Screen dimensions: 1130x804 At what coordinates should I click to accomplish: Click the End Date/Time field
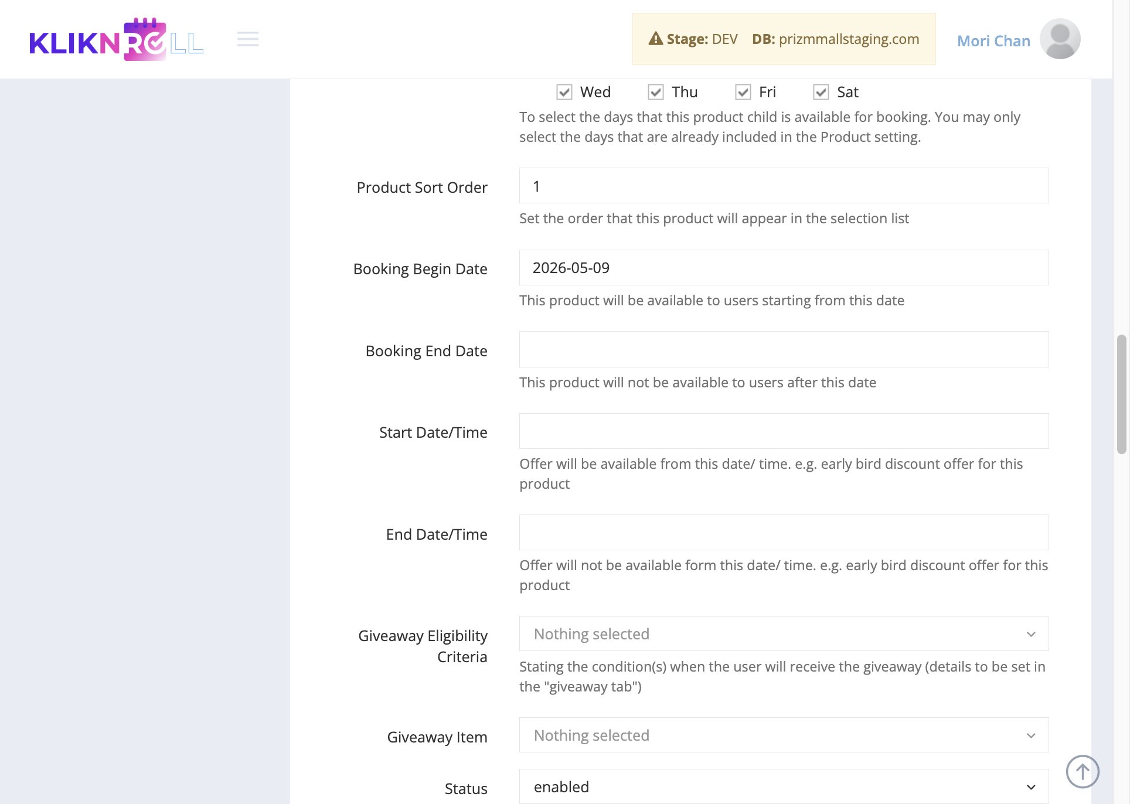click(x=784, y=532)
